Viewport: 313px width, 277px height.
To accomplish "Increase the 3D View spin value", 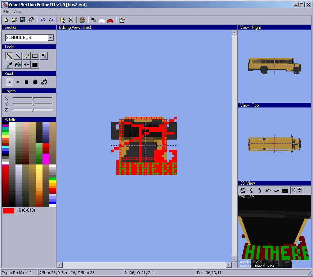I will click(x=300, y=189).
